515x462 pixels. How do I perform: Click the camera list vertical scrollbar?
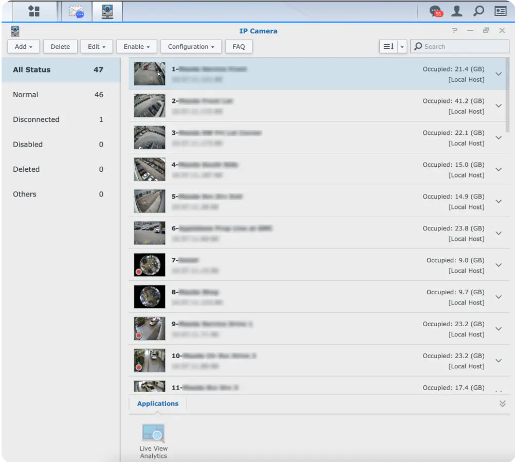coord(507,95)
